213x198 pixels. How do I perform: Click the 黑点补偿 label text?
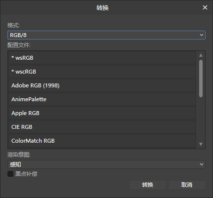coord(26,174)
